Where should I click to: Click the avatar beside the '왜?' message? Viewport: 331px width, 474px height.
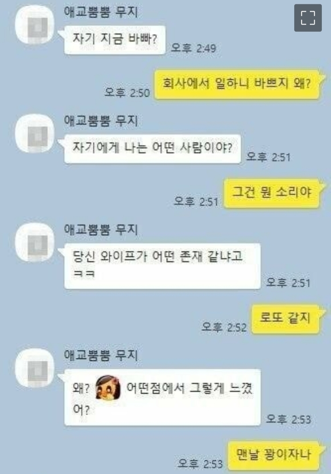pyautogui.click(x=35, y=368)
